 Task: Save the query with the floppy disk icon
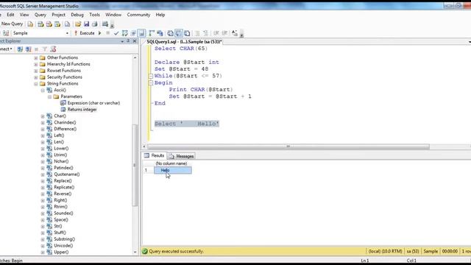[x=87, y=24]
